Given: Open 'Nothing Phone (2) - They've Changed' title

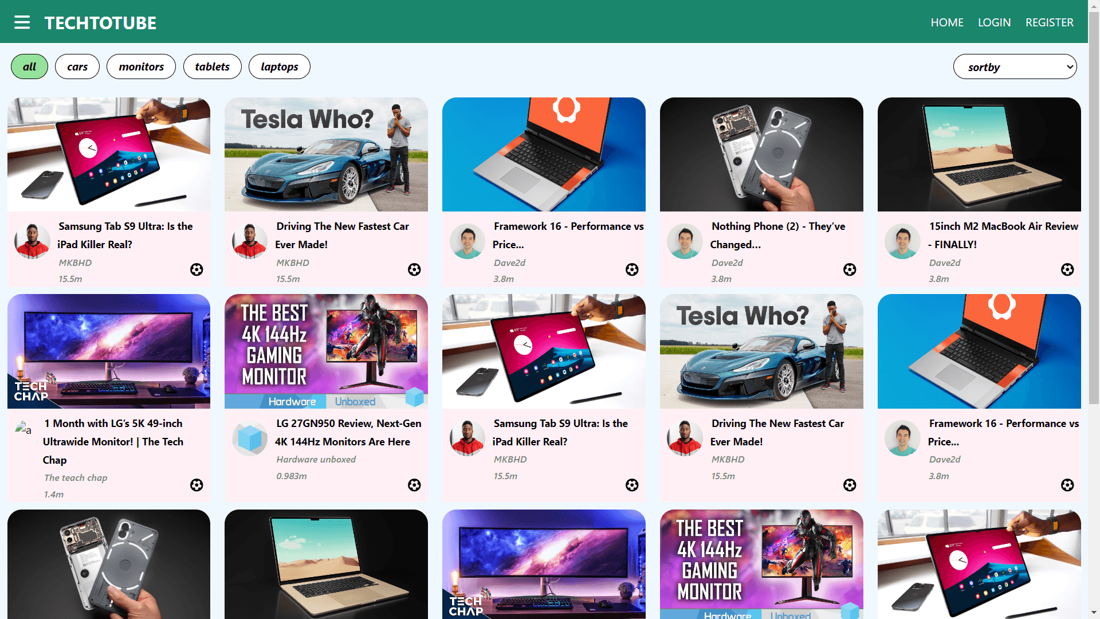Looking at the screenshot, I should [x=778, y=236].
